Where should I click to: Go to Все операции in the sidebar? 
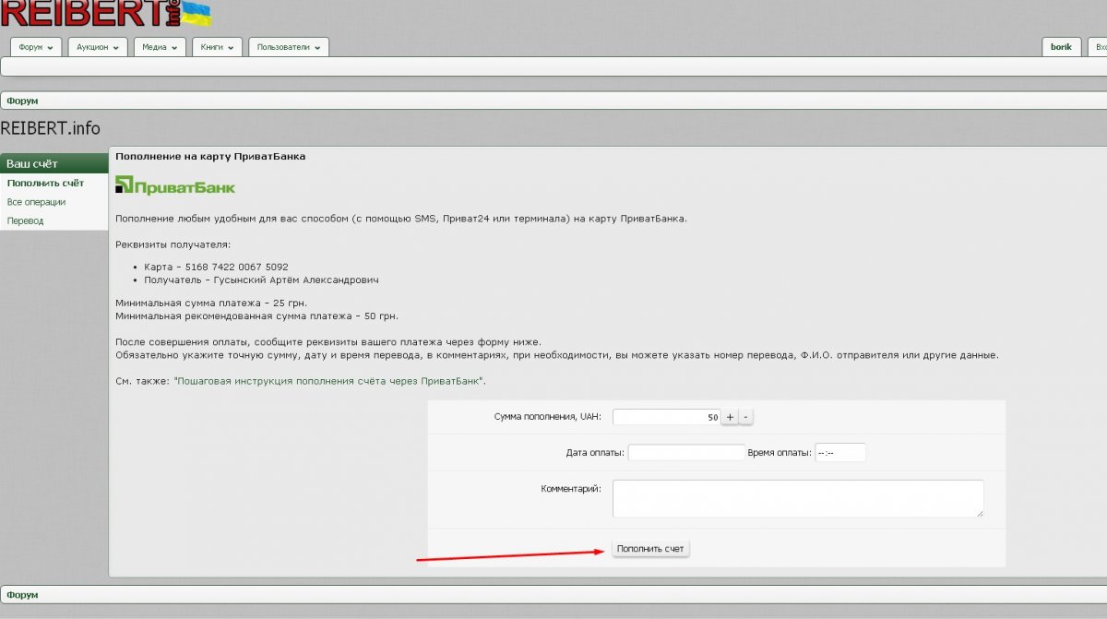pos(36,202)
